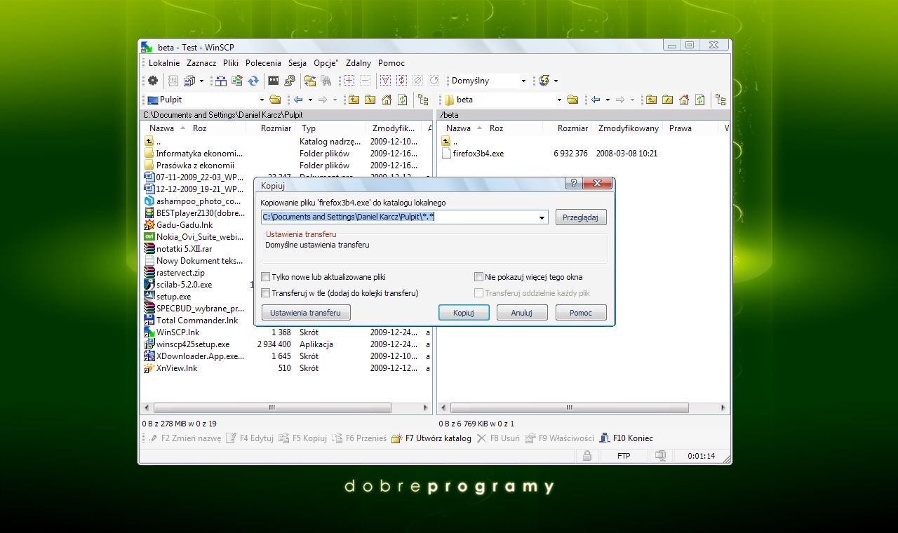The height and width of the screenshot is (533, 898).
Task: Open the Domyślny transfer settings dropdown
Action: coord(523,81)
